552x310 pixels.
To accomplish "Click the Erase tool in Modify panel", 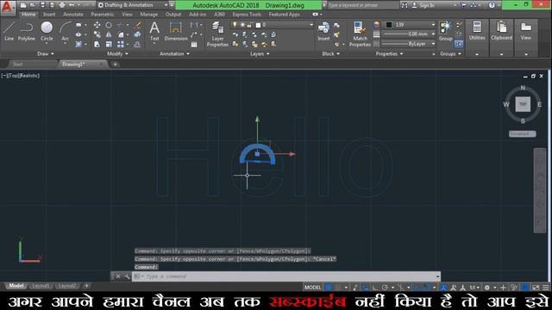I will [138, 25].
